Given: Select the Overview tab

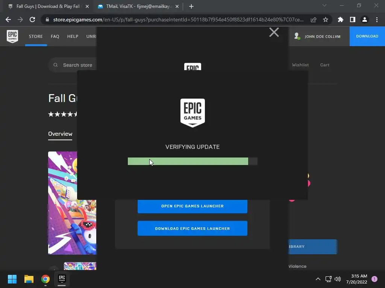Looking at the screenshot, I should tap(60, 134).
